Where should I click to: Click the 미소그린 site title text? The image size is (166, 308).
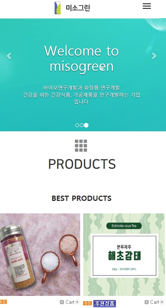pyautogui.click(x=78, y=8)
